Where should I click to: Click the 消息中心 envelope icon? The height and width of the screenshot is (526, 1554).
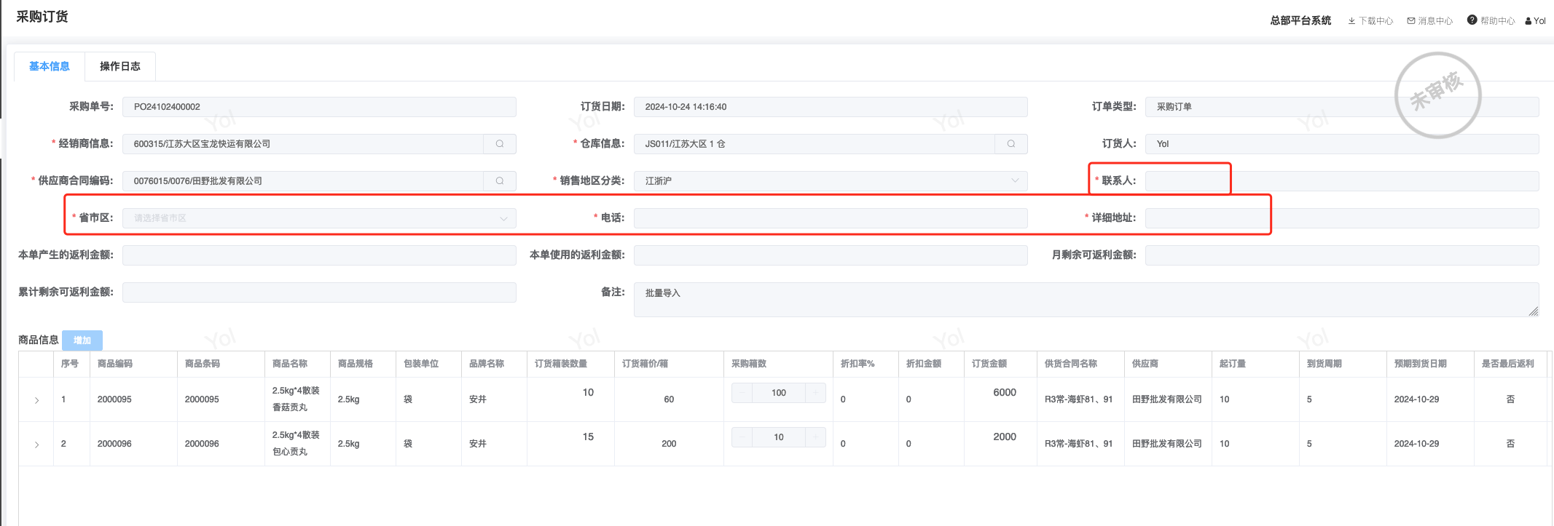(1411, 21)
